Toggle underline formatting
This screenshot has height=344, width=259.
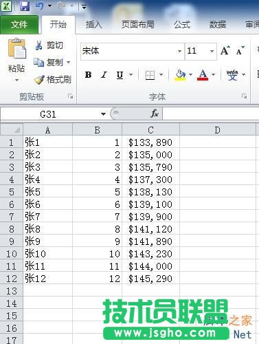tap(120, 75)
